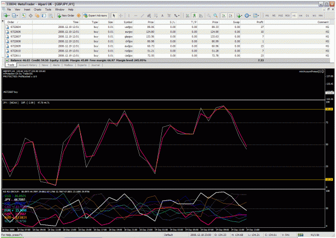Toggle the chart shift icon
The width and height of the screenshot is (336, 238).
click(230, 16)
